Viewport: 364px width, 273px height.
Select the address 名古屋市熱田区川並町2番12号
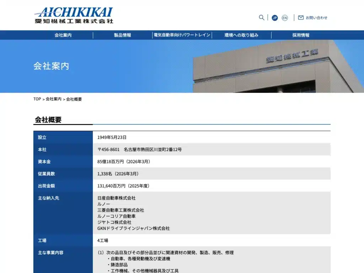coord(153,150)
